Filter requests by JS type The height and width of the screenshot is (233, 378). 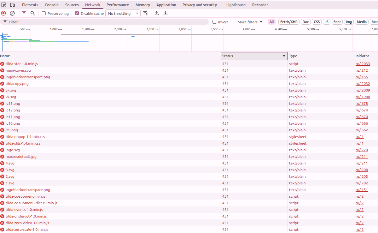tap(327, 22)
